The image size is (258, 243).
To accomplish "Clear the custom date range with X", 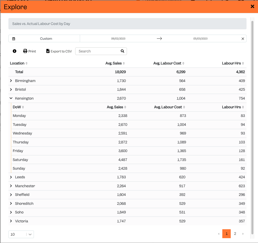I will (243, 39).
